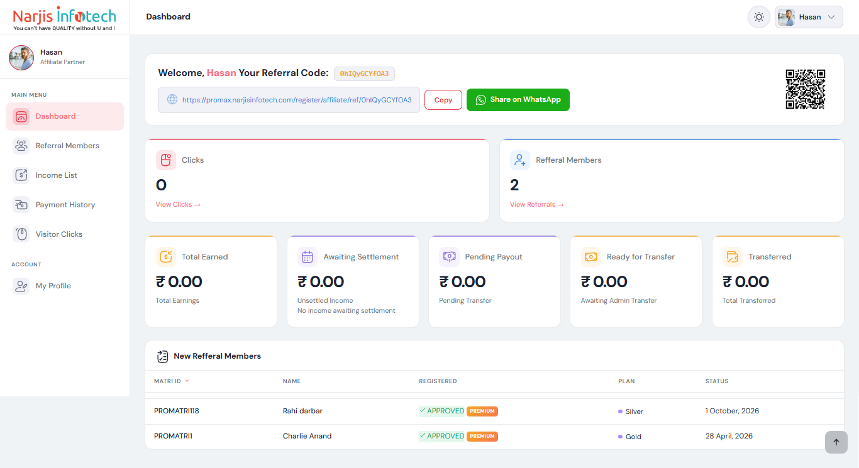Click the referral QR code
Image resolution: width=859 pixels, height=468 pixels.
pyautogui.click(x=806, y=89)
